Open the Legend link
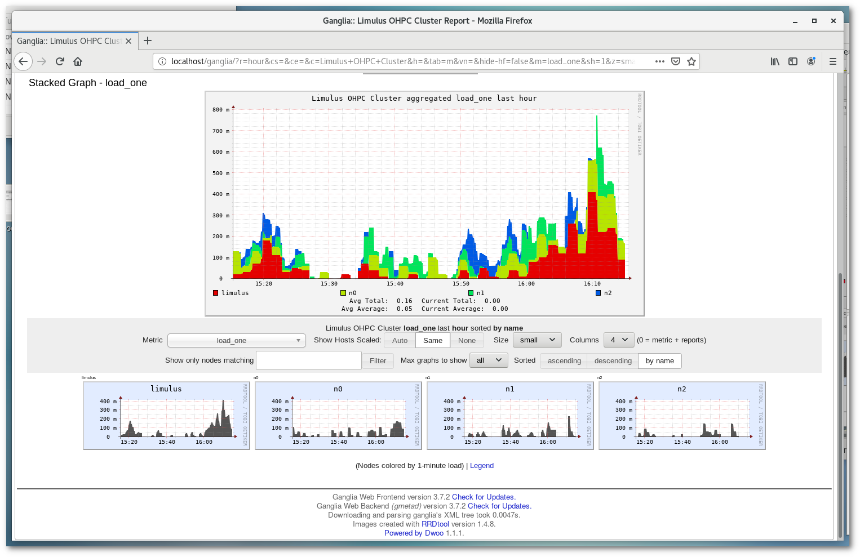860x557 pixels. (x=481, y=466)
